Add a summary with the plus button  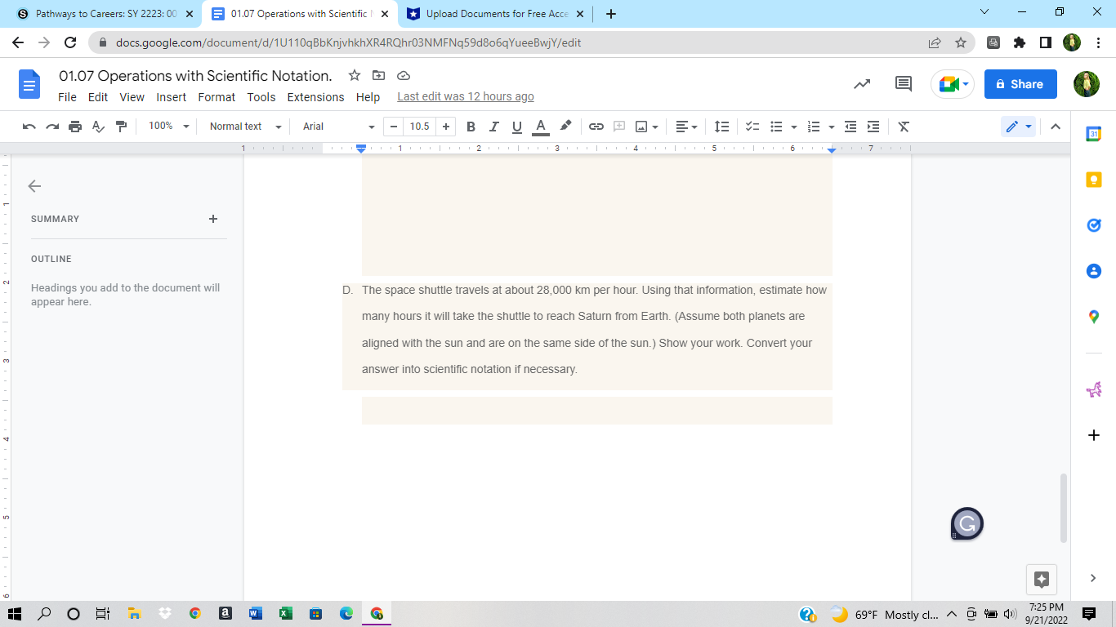213,219
